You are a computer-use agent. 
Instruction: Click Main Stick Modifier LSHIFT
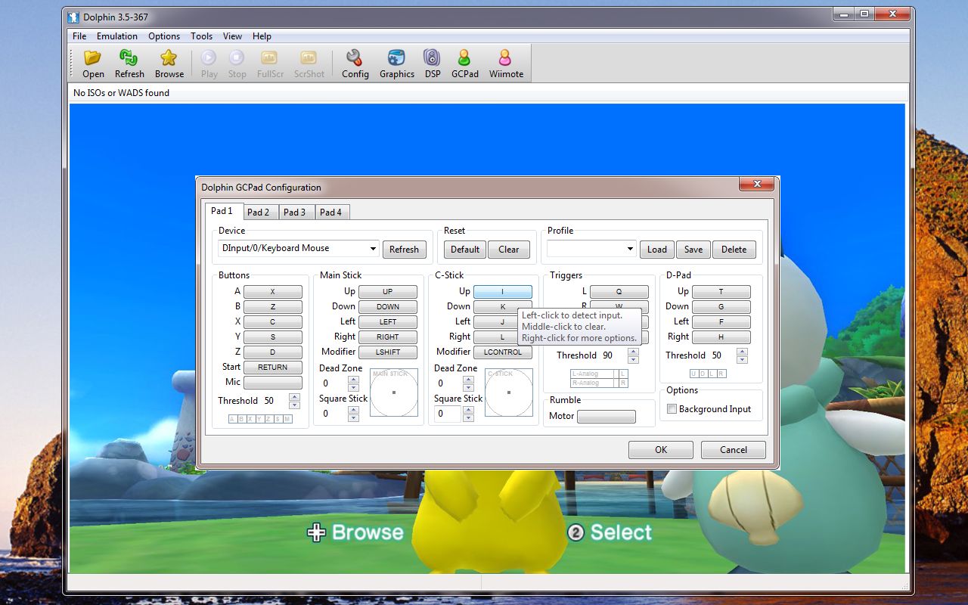click(388, 352)
